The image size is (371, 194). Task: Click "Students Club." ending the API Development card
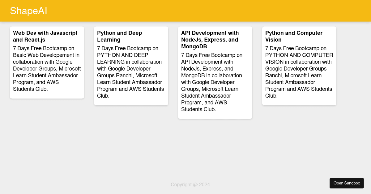[198, 109]
